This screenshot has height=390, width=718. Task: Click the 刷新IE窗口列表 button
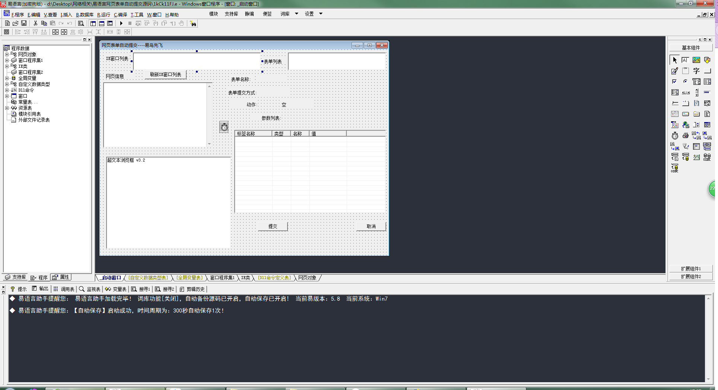[165, 74]
